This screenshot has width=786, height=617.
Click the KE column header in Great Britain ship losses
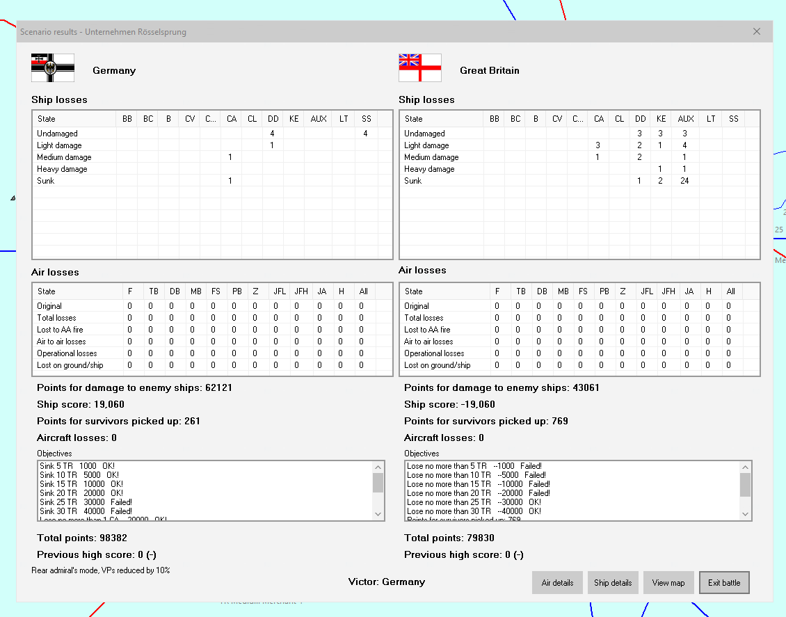[x=661, y=119]
